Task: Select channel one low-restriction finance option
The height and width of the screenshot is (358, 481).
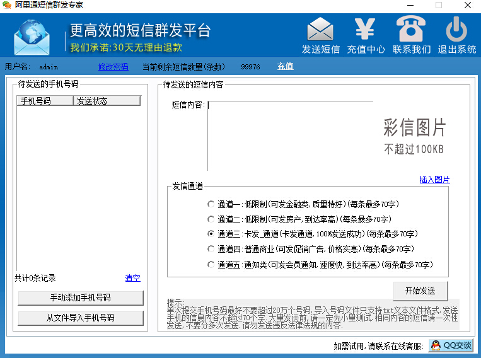Action: [x=211, y=204]
